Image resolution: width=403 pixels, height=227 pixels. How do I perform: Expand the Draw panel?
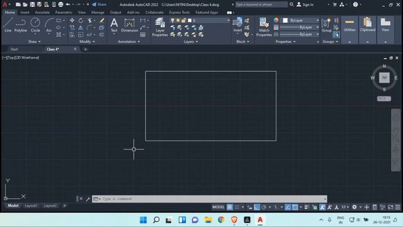(x=35, y=42)
